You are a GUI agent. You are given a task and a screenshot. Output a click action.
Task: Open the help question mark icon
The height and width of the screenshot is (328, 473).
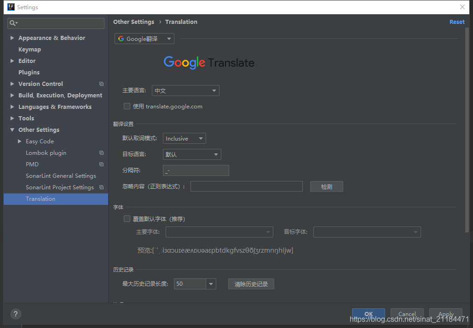[x=16, y=314]
